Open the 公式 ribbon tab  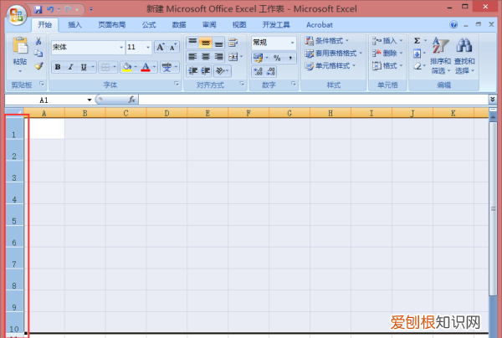coord(149,25)
